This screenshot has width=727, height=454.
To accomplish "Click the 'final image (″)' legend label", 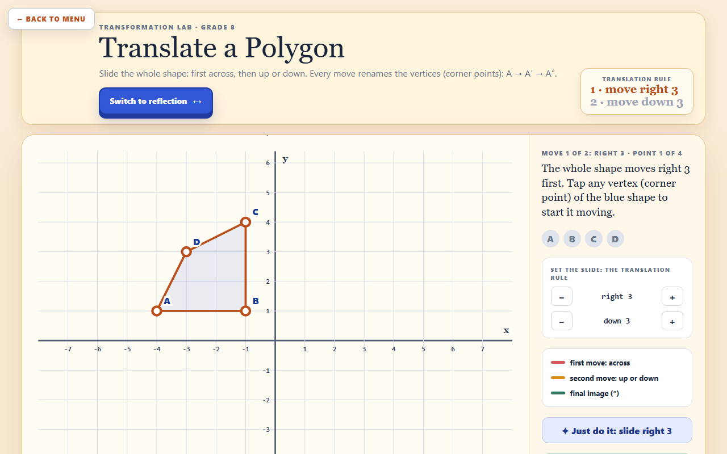I will (x=594, y=393).
